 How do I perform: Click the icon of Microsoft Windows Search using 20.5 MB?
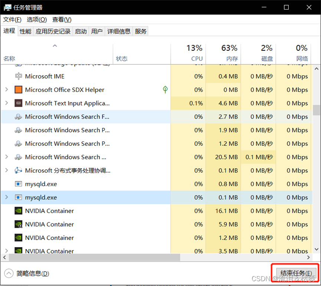pyautogui.click(x=19, y=157)
